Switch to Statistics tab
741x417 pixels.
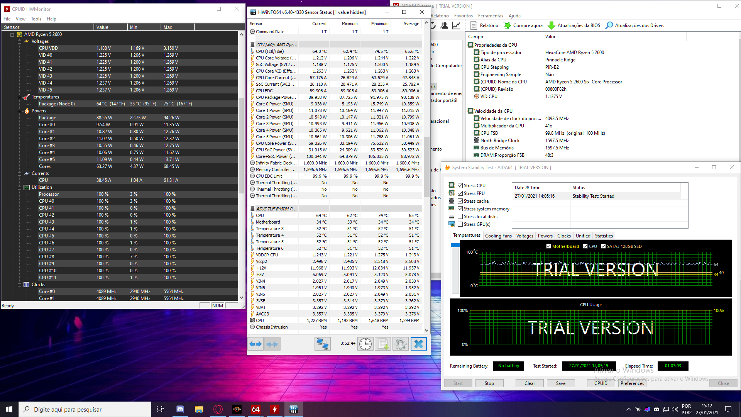(604, 236)
